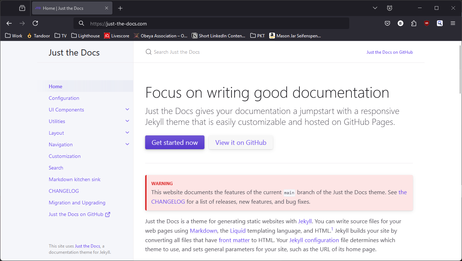Open the front matter link
462x261 pixels.
[234, 240]
